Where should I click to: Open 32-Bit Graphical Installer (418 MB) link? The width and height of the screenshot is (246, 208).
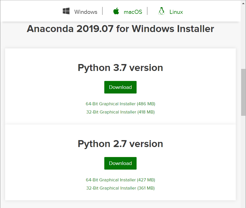coord(120,112)
